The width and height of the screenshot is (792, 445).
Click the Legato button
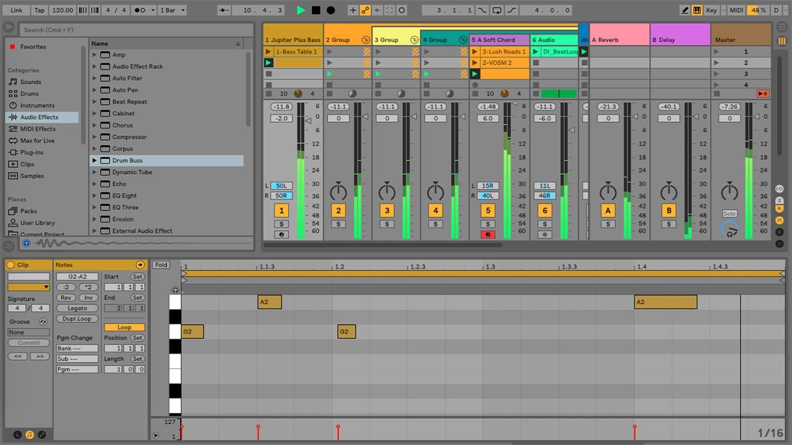[x=77, y=308]
